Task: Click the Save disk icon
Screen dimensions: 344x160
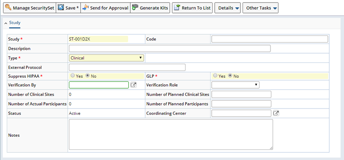Action: coord(61,8)
